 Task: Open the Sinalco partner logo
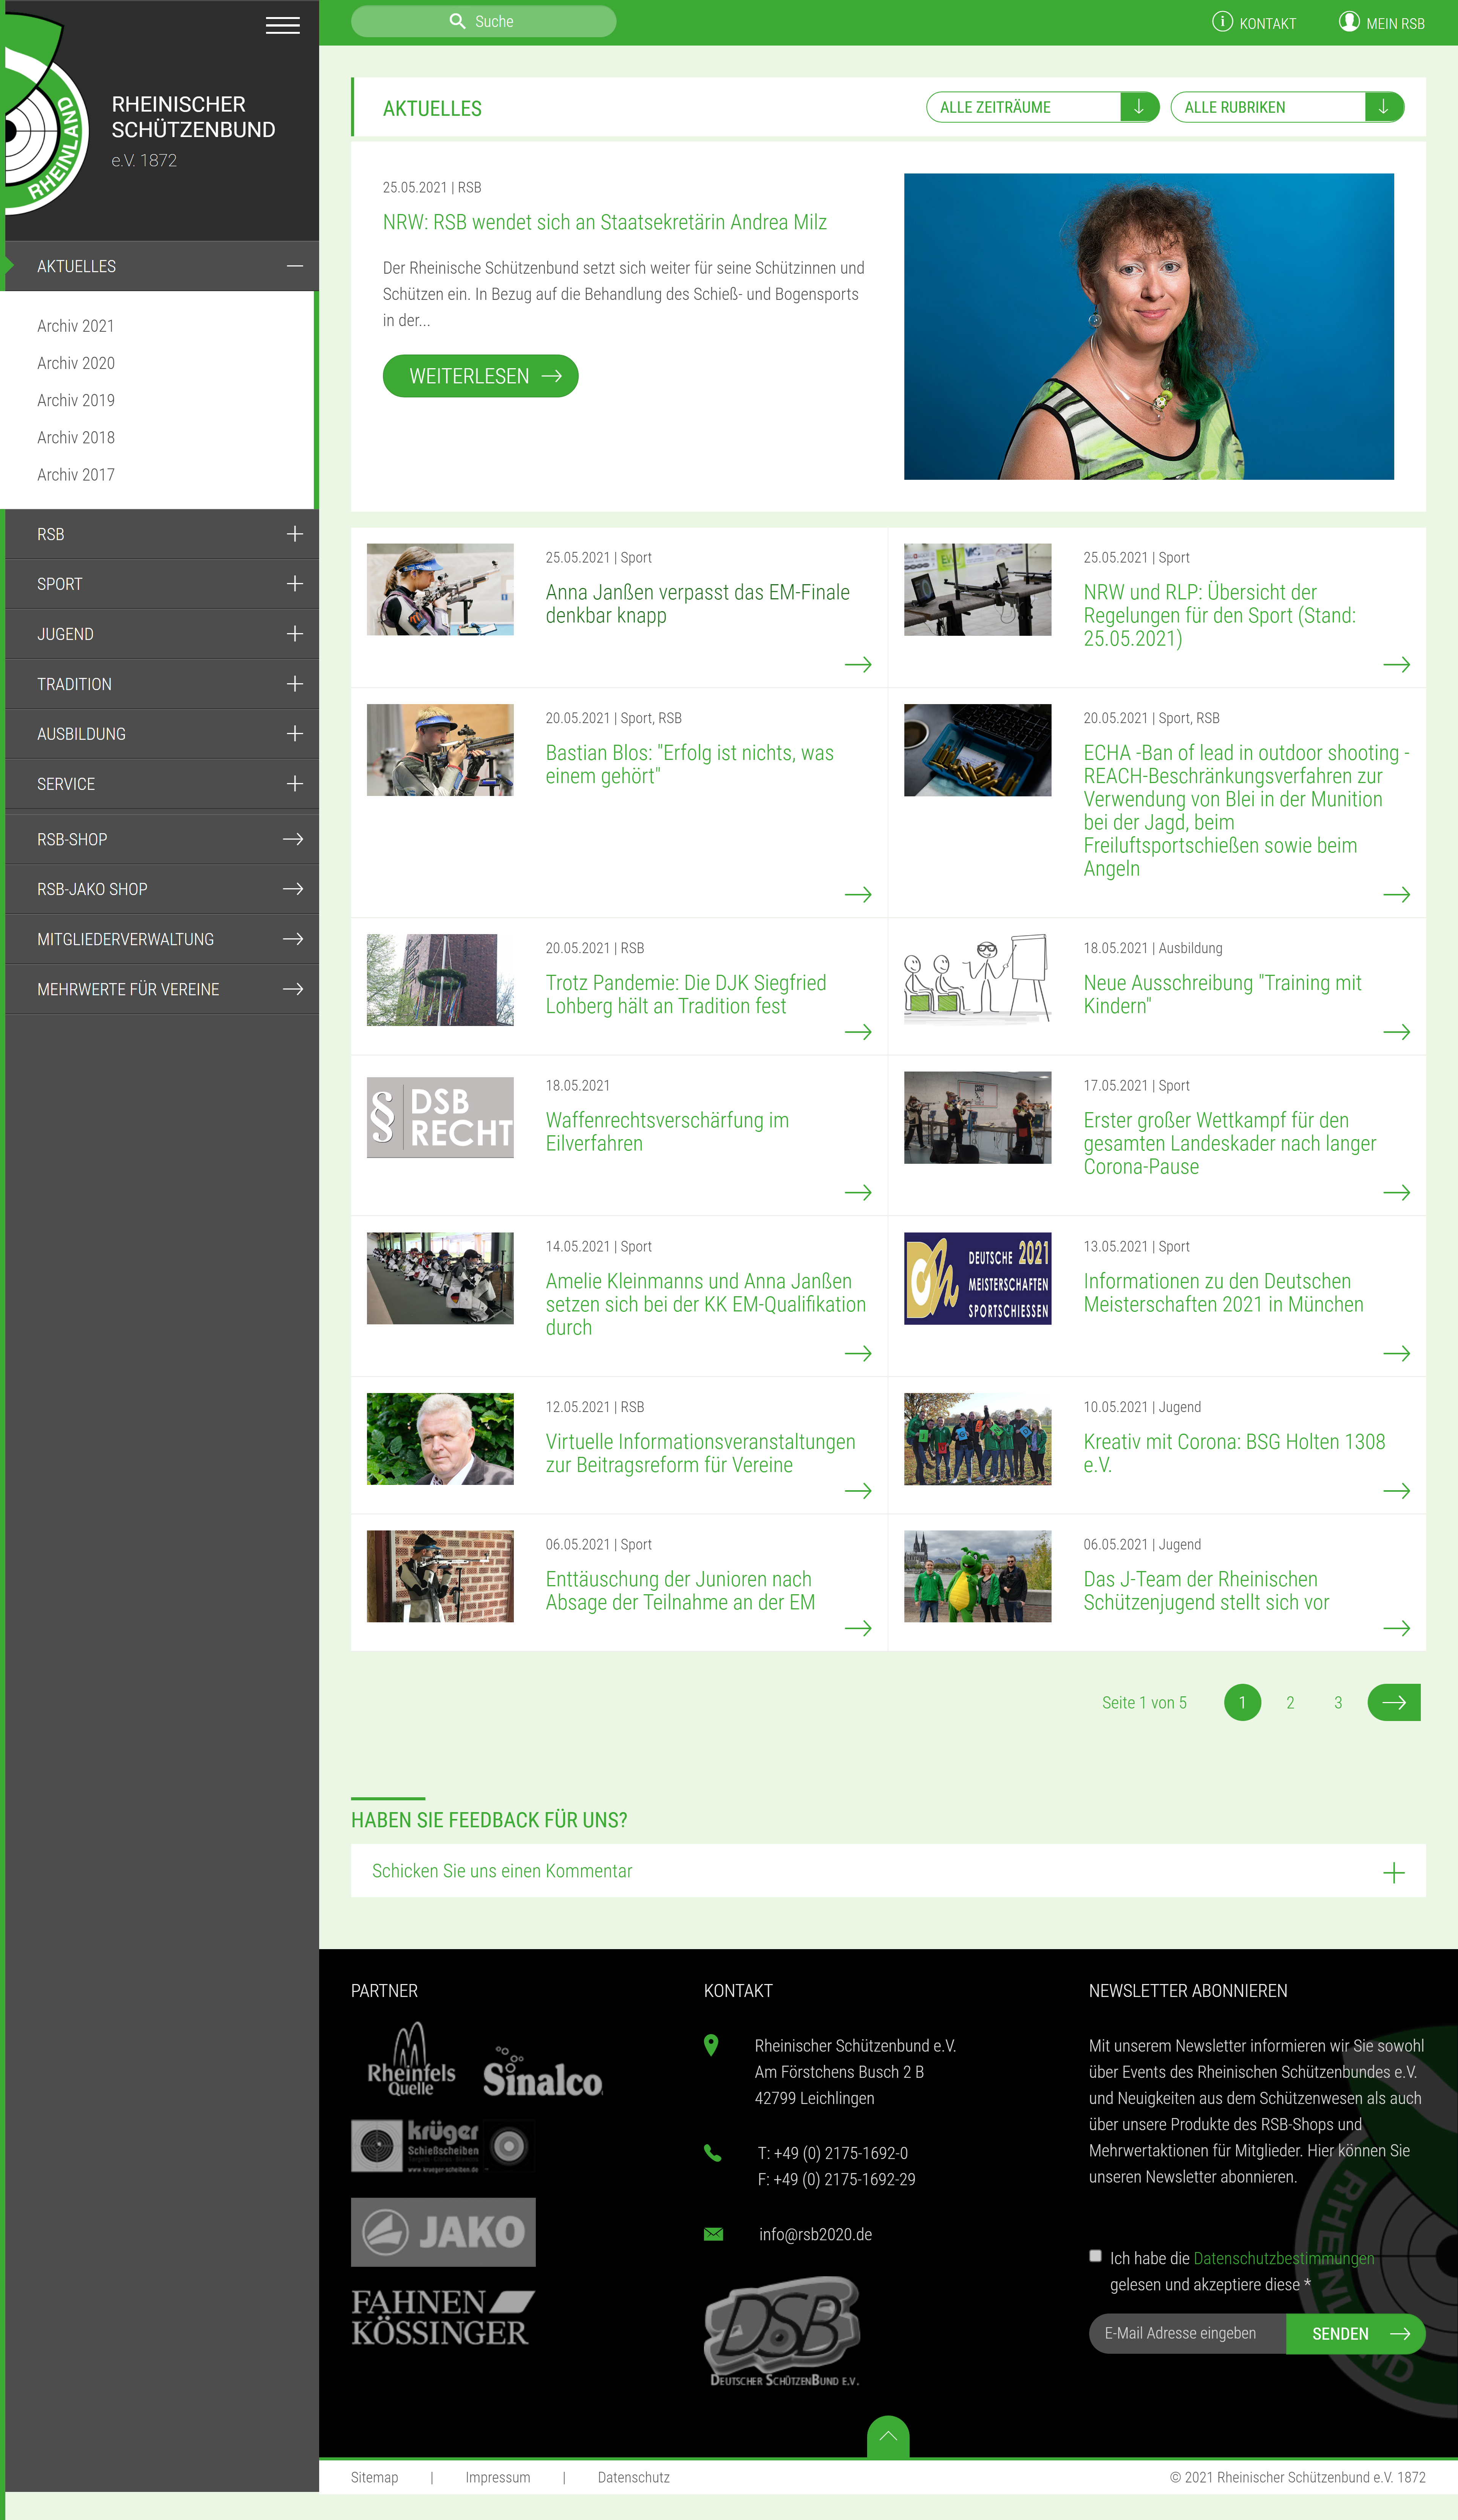click(x=543, y=2071)
